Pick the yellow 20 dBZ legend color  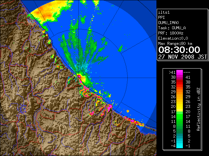[x=180, y=107]
